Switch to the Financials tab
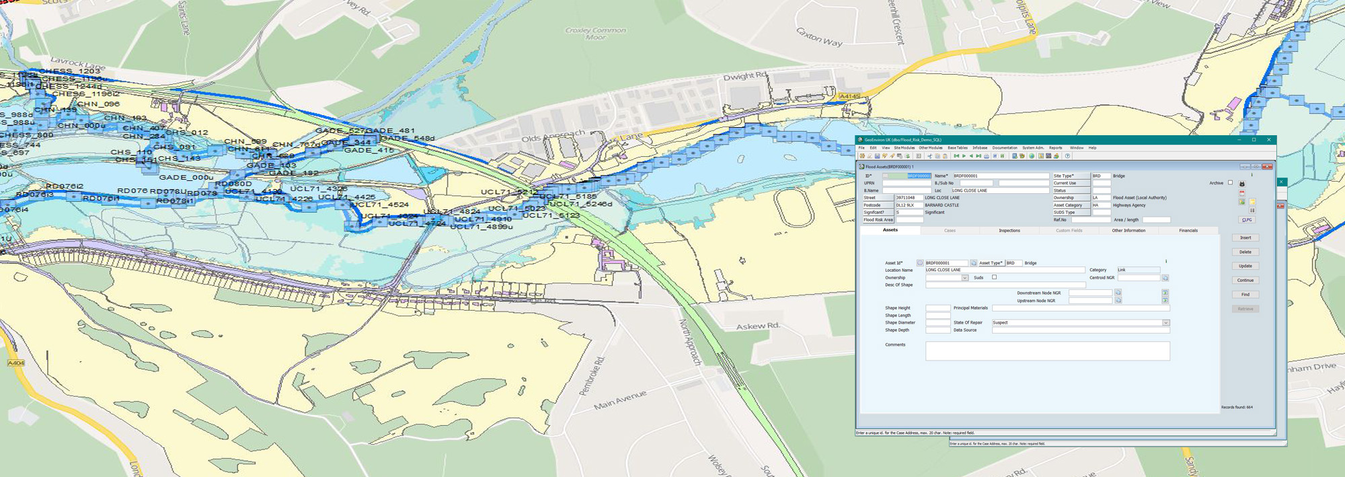 point(1188,231)
